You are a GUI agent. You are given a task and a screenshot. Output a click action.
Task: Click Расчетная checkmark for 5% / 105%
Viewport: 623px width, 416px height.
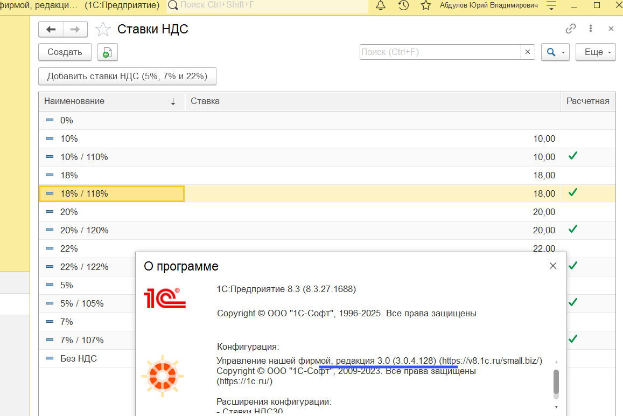[572, 302]
